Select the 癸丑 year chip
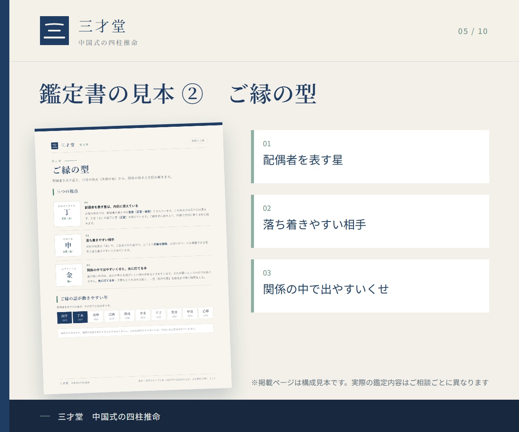519x432 pixels. [x=174, y=313]
